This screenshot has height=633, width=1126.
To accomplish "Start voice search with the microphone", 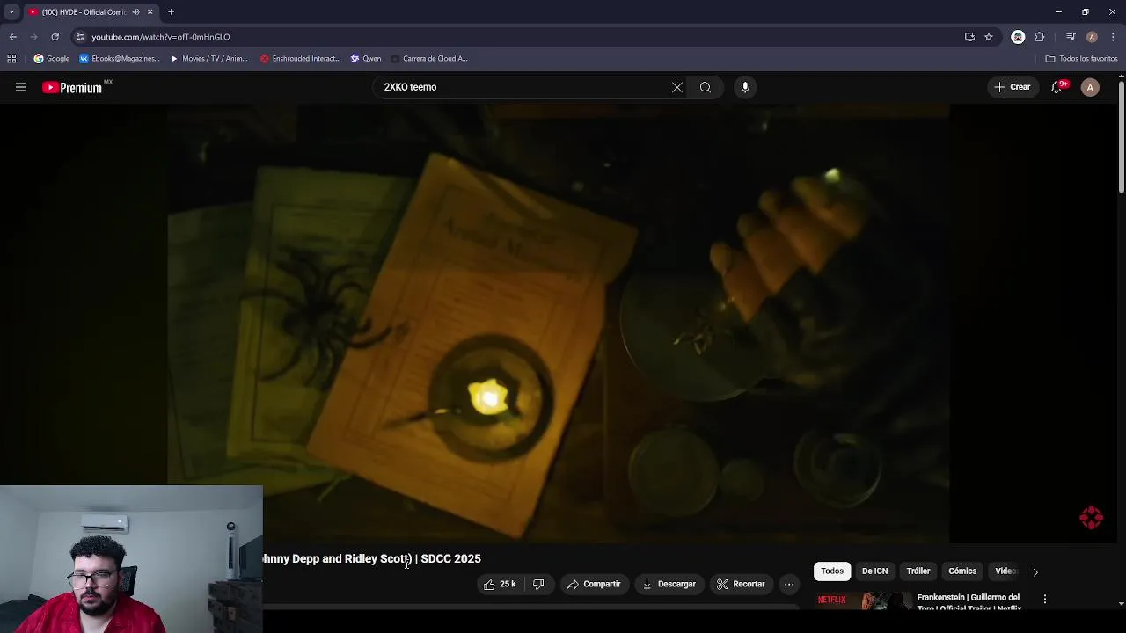I will pyautogui.click(x=745, y=87).
